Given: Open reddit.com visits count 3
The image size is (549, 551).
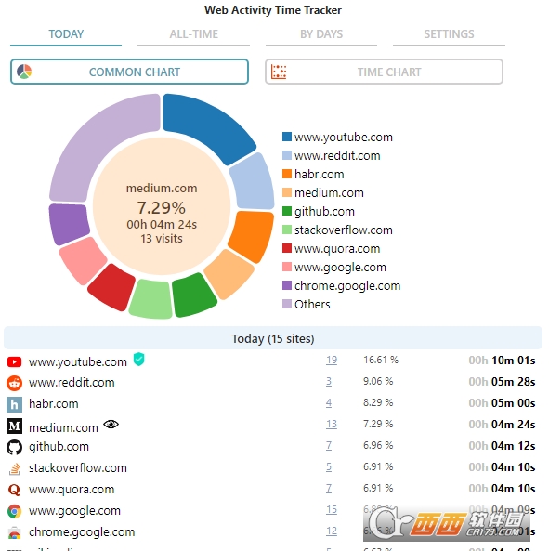Looking at the screenshot, I should click(x=329, y=381).
